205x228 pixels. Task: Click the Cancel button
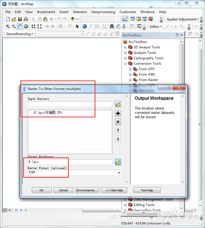[63, 190]
